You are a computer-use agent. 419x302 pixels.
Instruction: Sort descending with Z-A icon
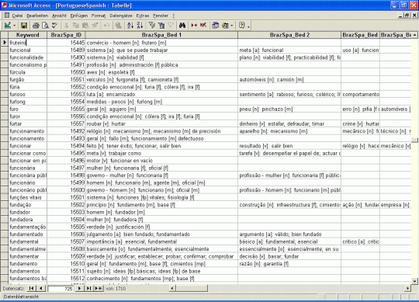140,26
